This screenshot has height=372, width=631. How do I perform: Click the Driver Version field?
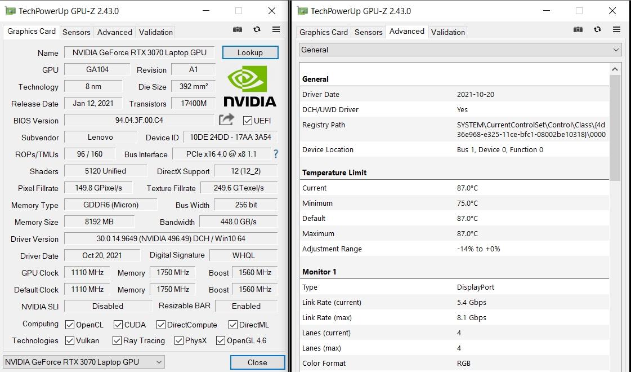(171, 238)
